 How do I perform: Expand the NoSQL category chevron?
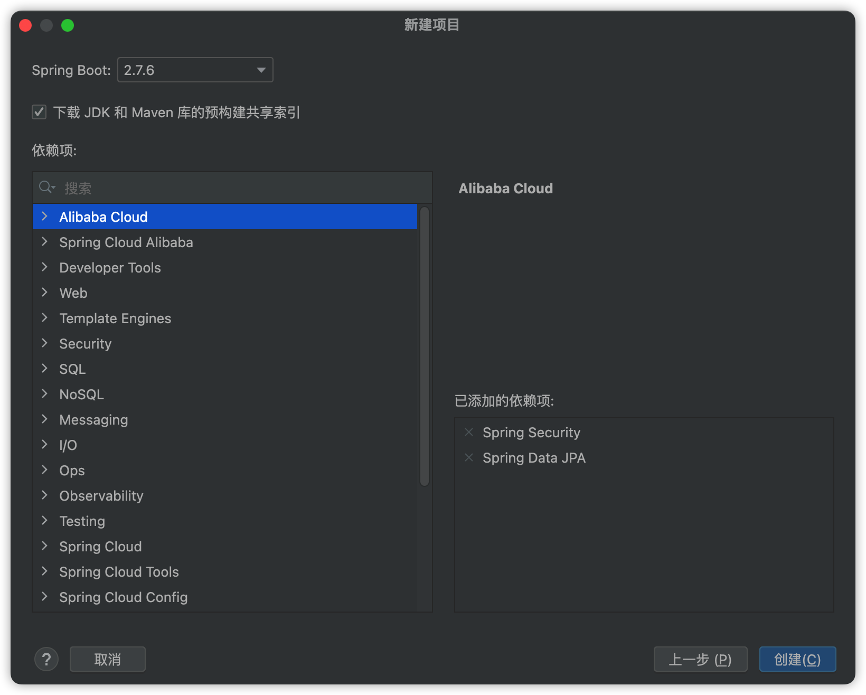(x=45, y=394)
